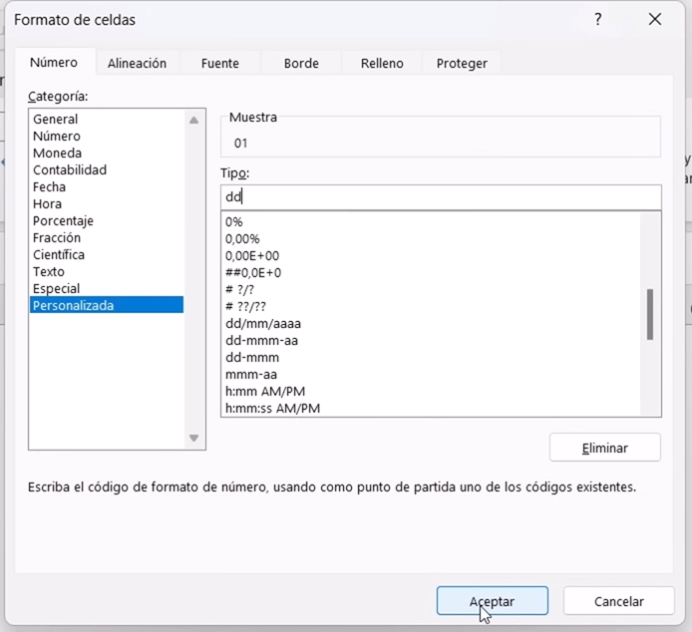This screenshot has height=632, width=692.
Task: Select the Contabilidad category
Action: 107,169
